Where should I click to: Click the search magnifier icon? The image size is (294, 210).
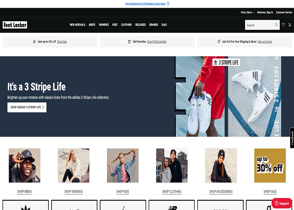coord(277,25)
